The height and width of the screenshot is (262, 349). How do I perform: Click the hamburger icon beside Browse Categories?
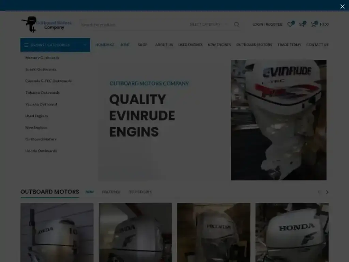(27, 45)
